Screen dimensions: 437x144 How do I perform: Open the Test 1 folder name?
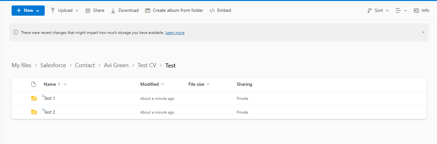coord(50,99)
